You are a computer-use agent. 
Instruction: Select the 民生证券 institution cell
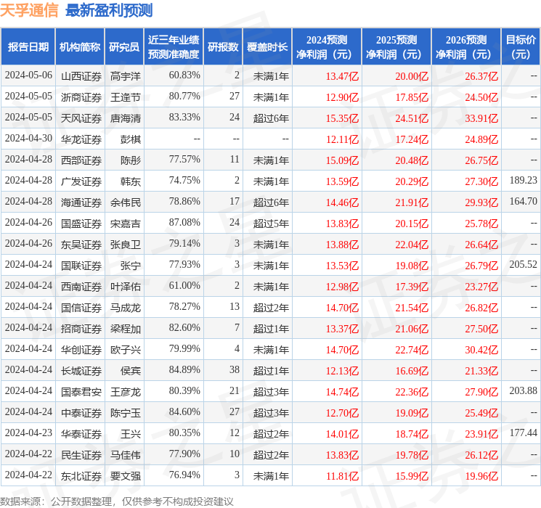[x=81, y=455]
